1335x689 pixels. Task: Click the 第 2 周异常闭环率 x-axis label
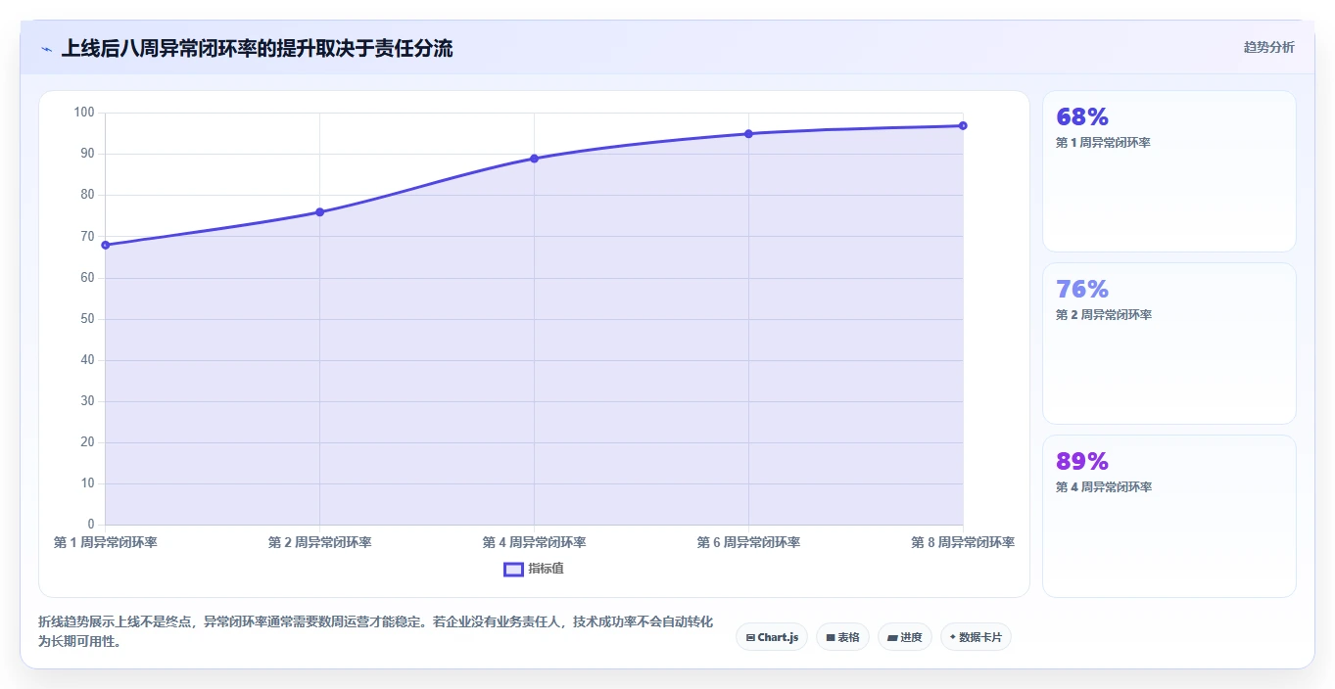[320, 542]
